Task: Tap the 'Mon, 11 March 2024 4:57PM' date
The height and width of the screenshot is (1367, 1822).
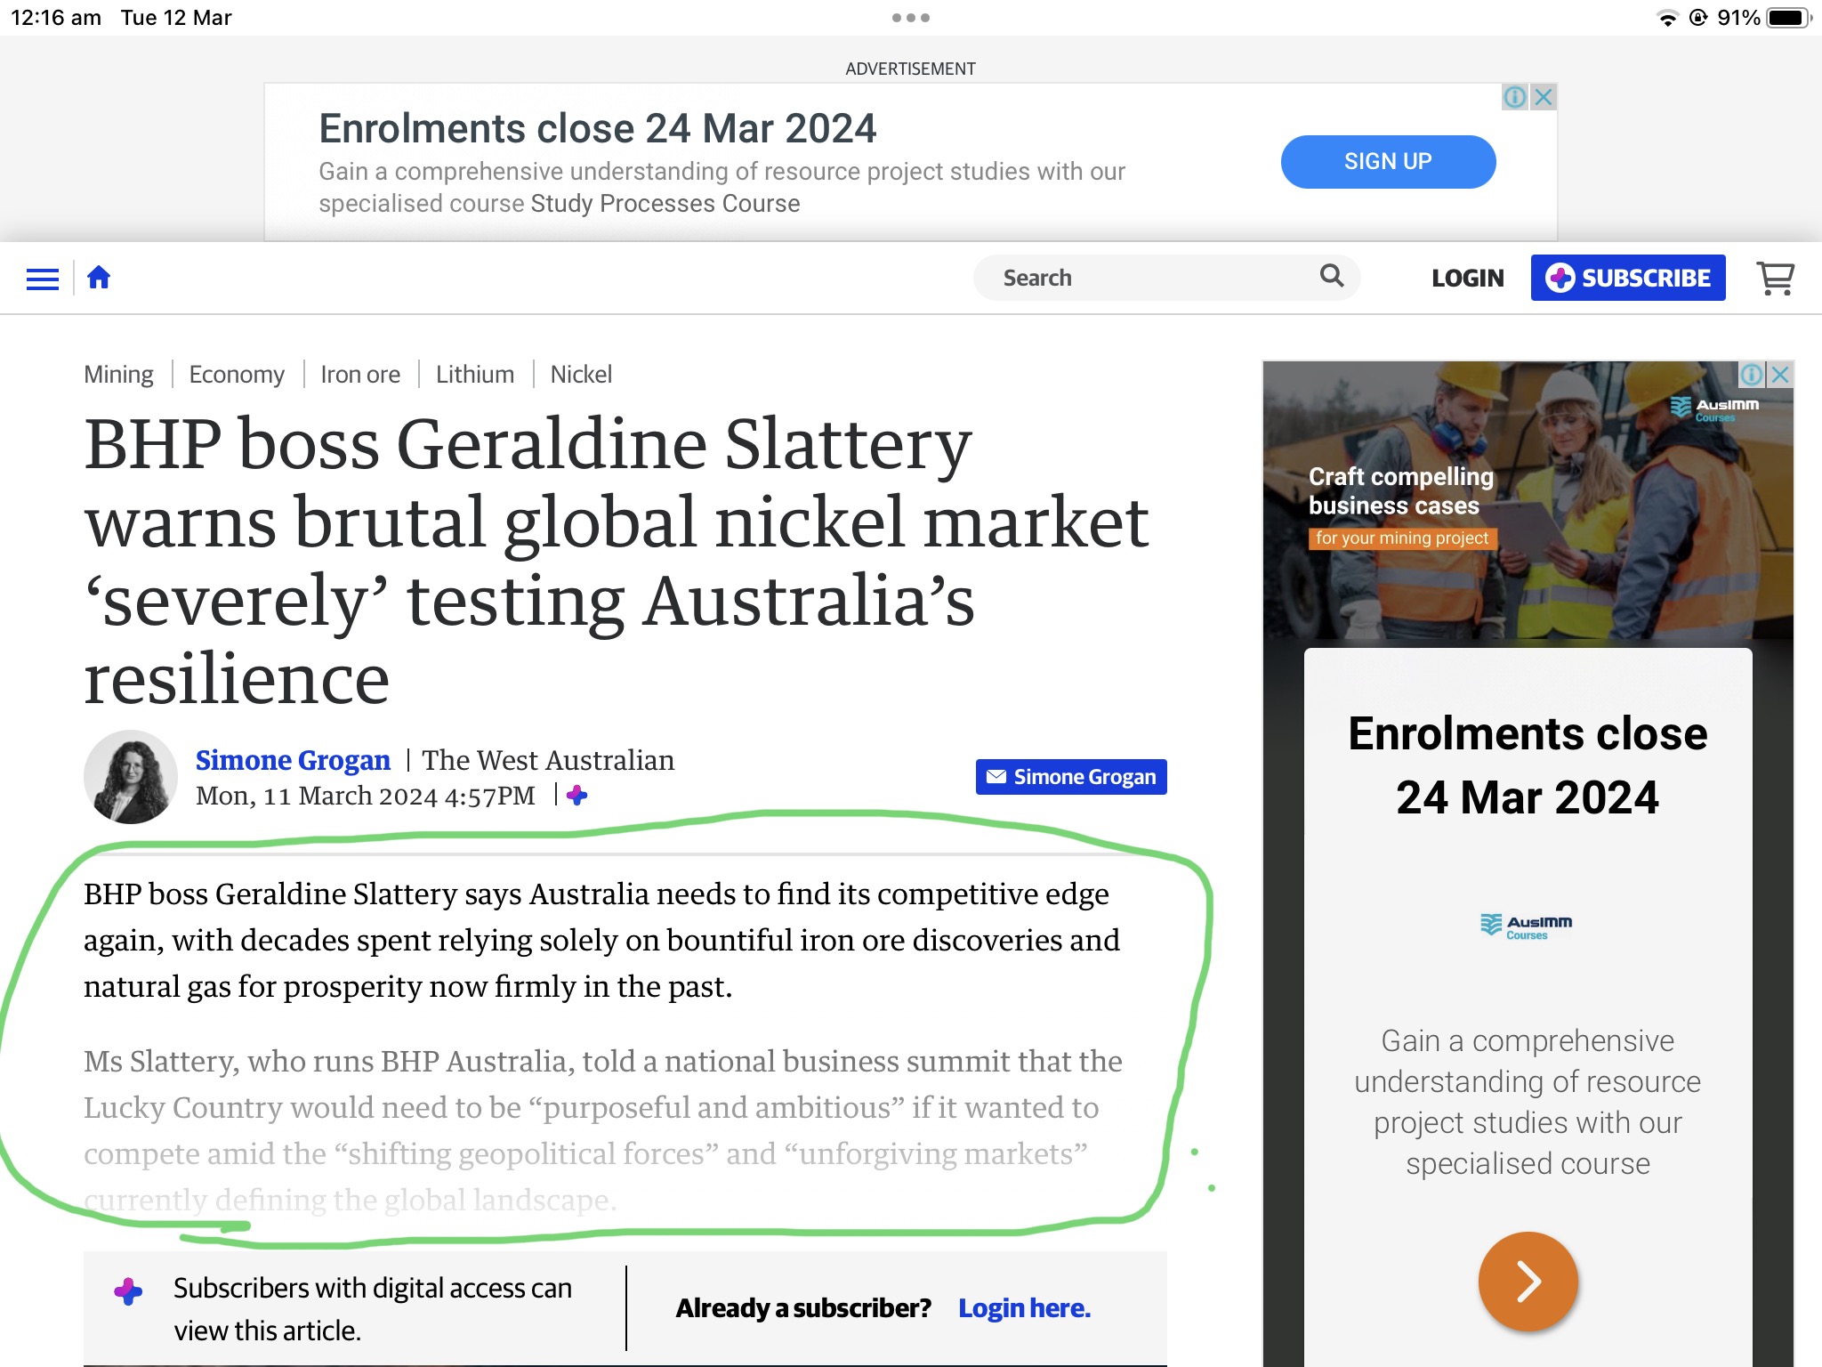Action: coord(366,796)
